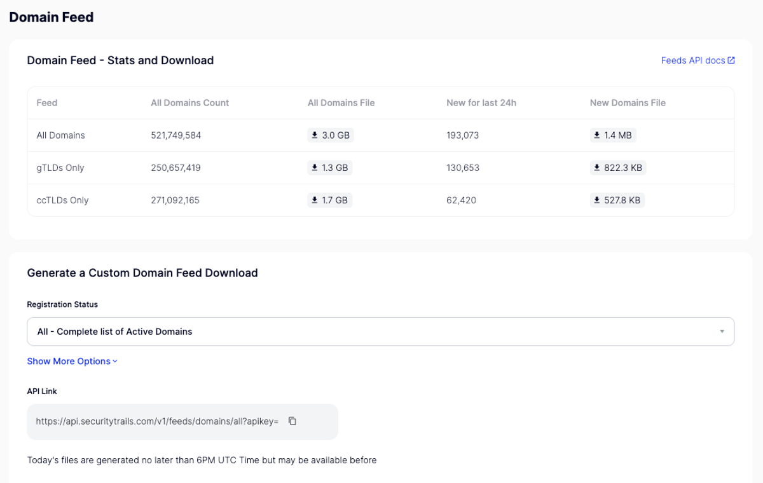This screenshot has width=763, height=483.
Task: Download gTLDs Only 1.3 GB file
Action: 330,168
